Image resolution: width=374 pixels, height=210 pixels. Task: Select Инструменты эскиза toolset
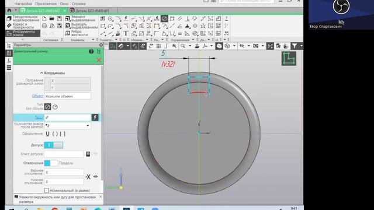click(x=23, y=33)
